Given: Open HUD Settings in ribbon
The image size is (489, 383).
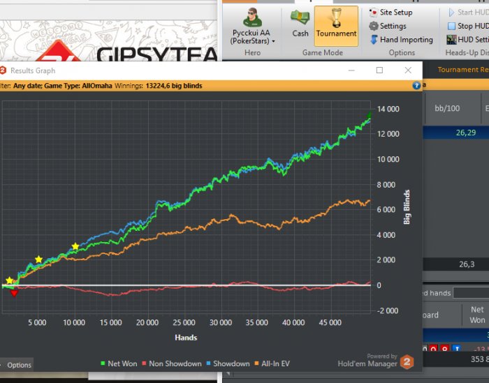Looking at the screenshot, I should click(468, 40).
